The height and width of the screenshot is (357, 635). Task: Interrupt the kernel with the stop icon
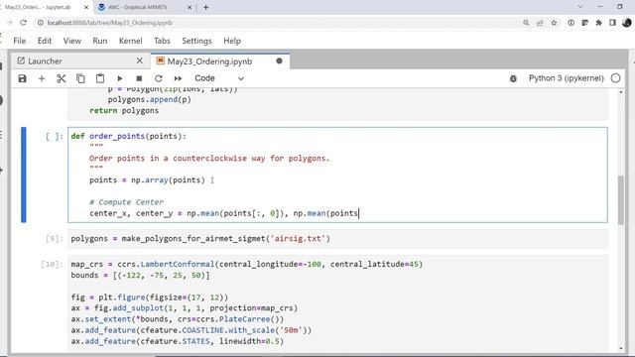(139, 78)
